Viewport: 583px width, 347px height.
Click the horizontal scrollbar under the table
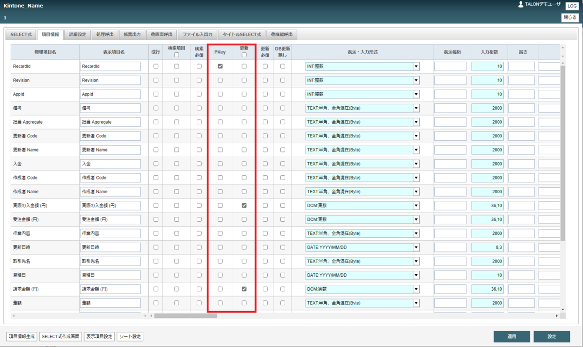click(186, 315)
